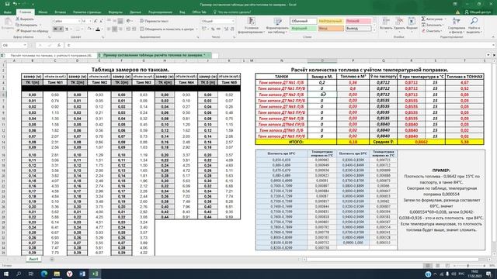Toggle center horizontal alignment
This screenshot has height=279, width=497.
pyautogui.click(x=114, y=29)
